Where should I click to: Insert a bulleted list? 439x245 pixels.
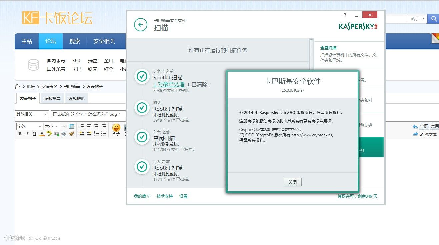point(104,134)
